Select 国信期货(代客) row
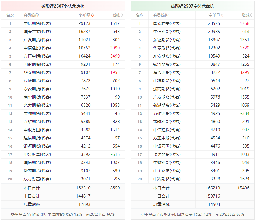The image size is (256, 221). click(63, 163)
